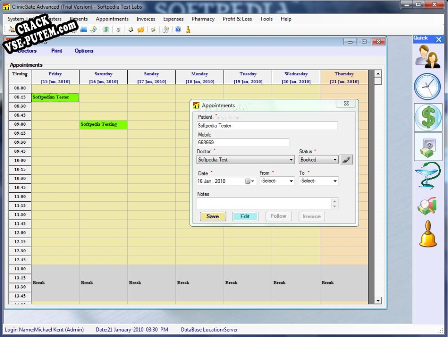Expand the Doctor combo box

coord(291,160)
